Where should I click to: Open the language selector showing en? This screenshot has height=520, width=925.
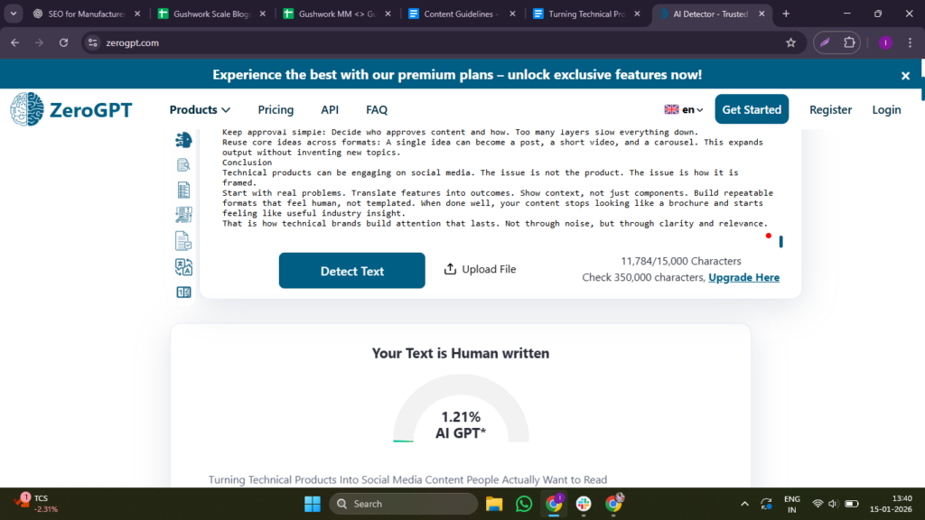(684, 109)
